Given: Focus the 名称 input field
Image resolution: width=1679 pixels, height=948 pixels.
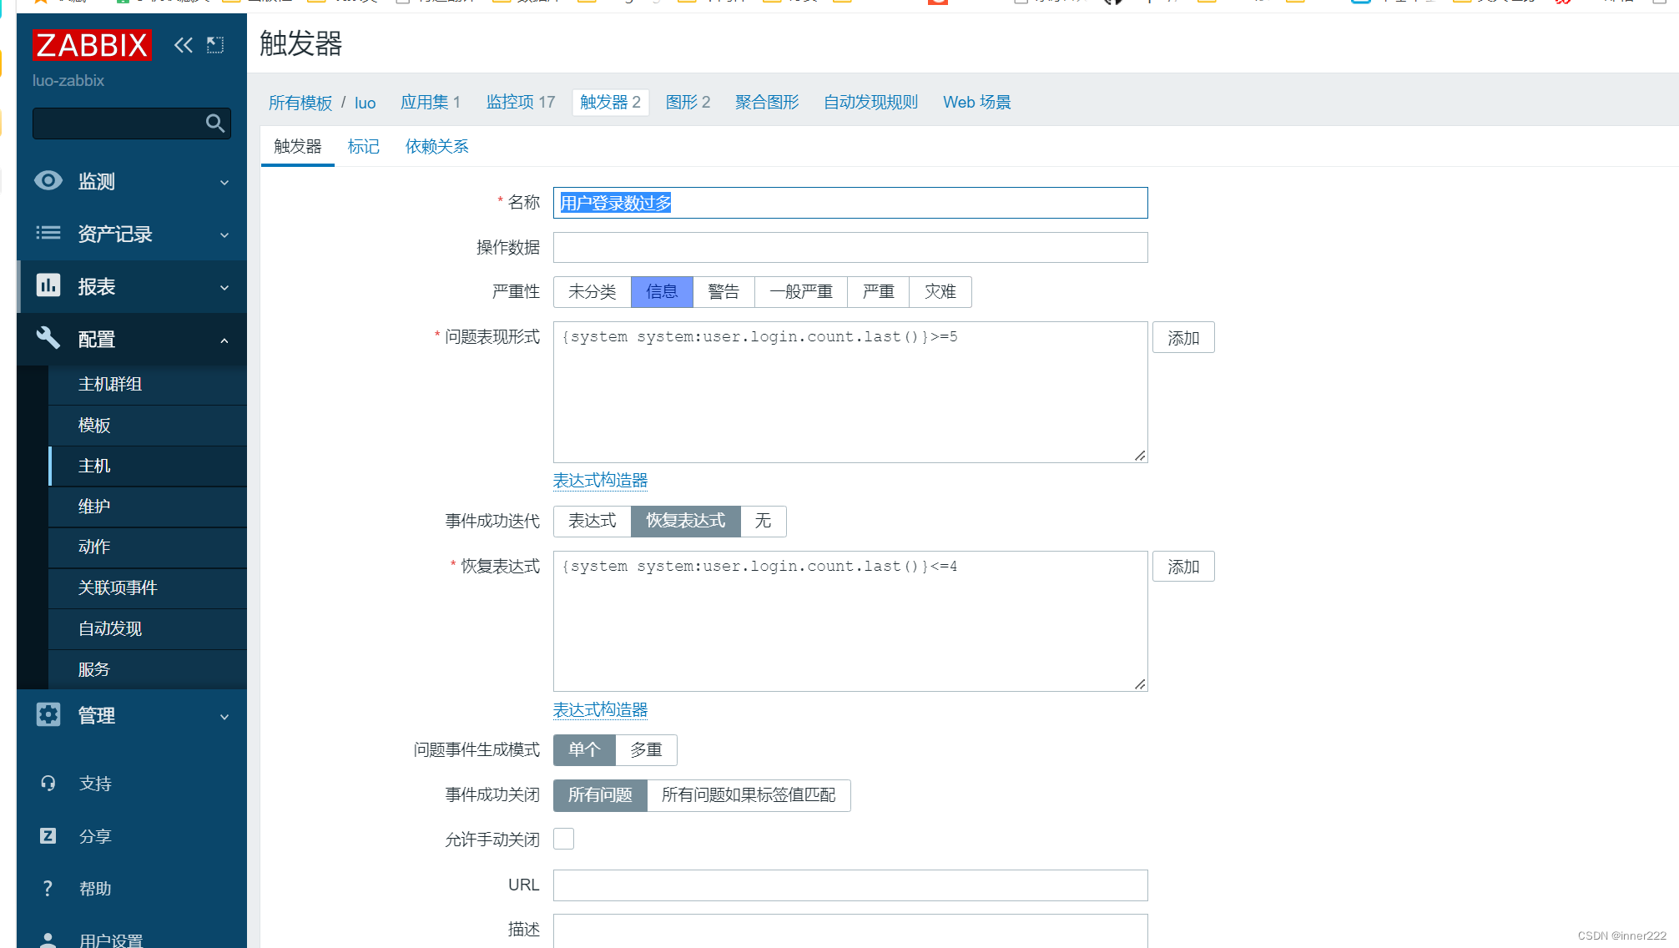Looking at the screenshot, I should click(850, 203).
